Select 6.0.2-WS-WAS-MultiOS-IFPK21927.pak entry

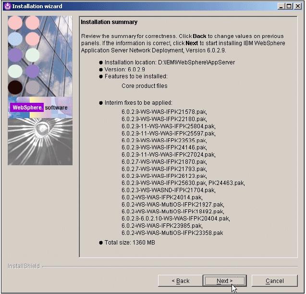[173, 204]
